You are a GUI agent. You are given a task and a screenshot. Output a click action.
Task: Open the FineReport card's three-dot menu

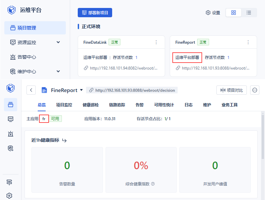[248, 42]
